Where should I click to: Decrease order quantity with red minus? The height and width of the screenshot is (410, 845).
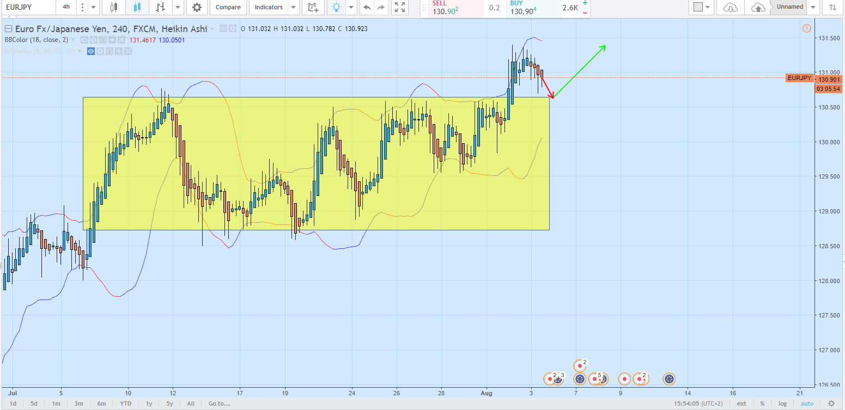585,12
